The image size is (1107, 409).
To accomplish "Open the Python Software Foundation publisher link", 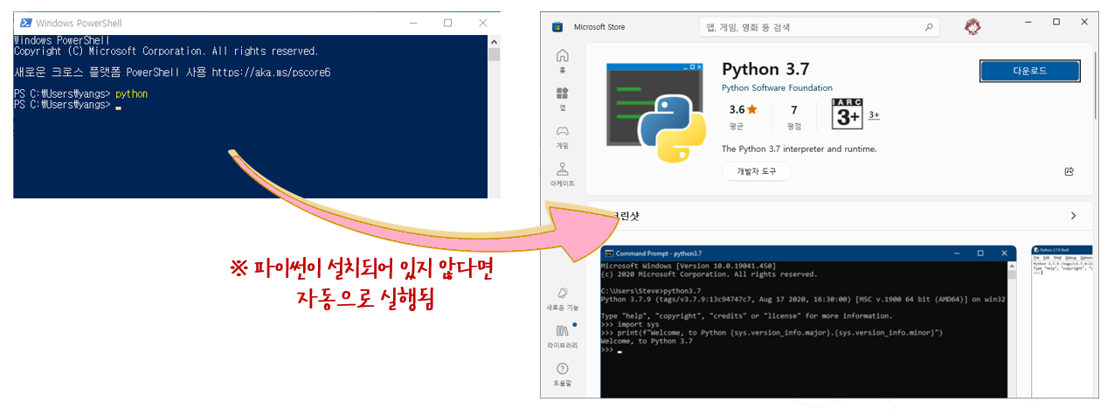I will pyautogui.click(x=777, y=88).
